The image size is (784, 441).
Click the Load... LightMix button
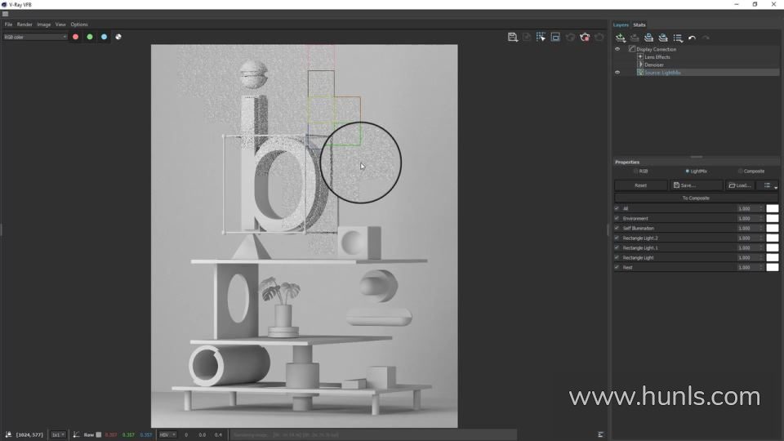[x=741, y=185]
